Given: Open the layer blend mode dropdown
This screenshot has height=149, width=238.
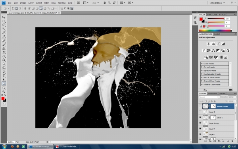Looking at the screenshot, I should click(209, 97).
